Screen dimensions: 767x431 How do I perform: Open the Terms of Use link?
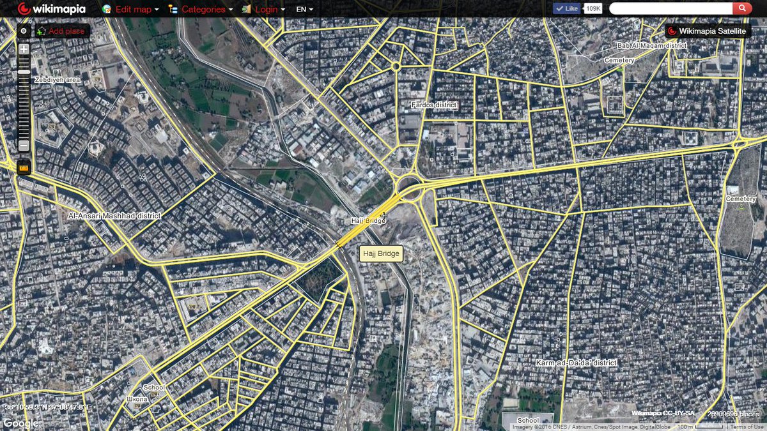[747, 427]
